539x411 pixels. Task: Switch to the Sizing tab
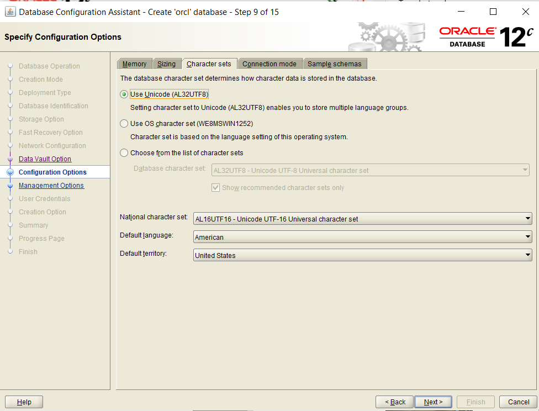167,64
